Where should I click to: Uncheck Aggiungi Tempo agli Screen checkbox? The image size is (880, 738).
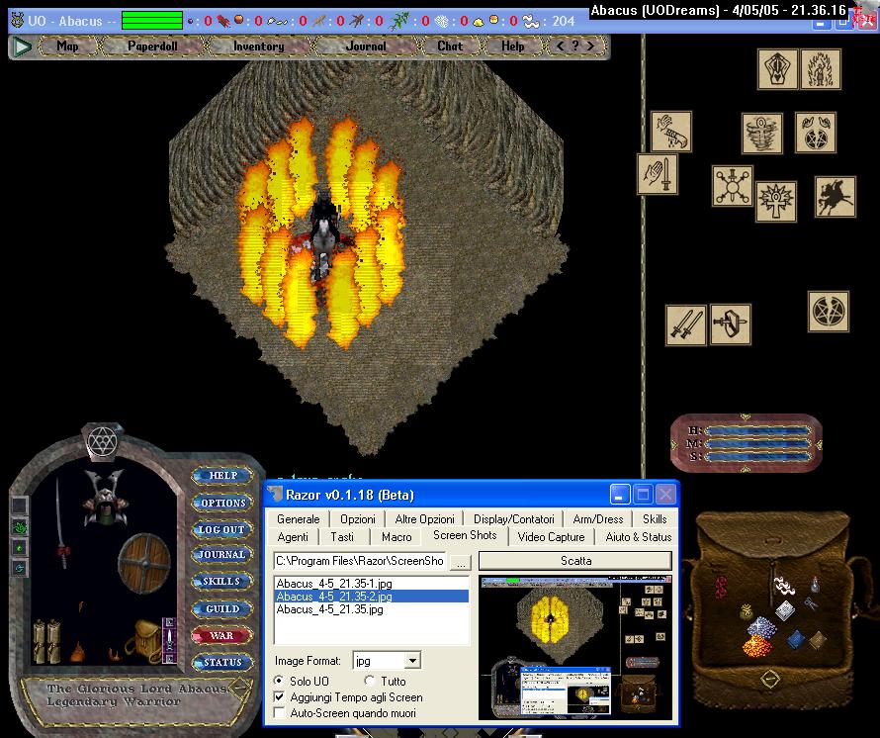[x=279, y=697]
